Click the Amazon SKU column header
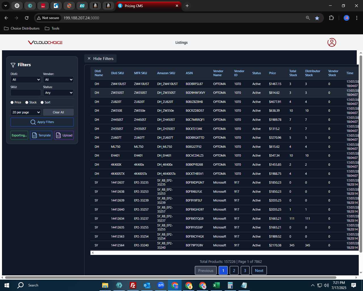 [166, 73]
